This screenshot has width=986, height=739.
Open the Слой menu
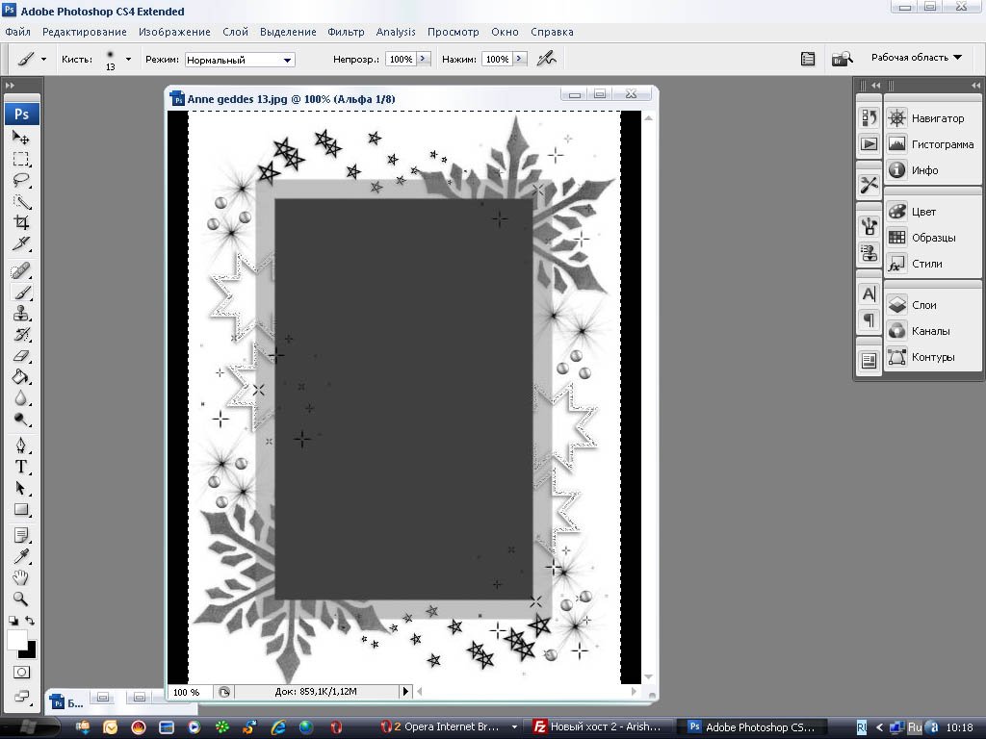(235, 32)
